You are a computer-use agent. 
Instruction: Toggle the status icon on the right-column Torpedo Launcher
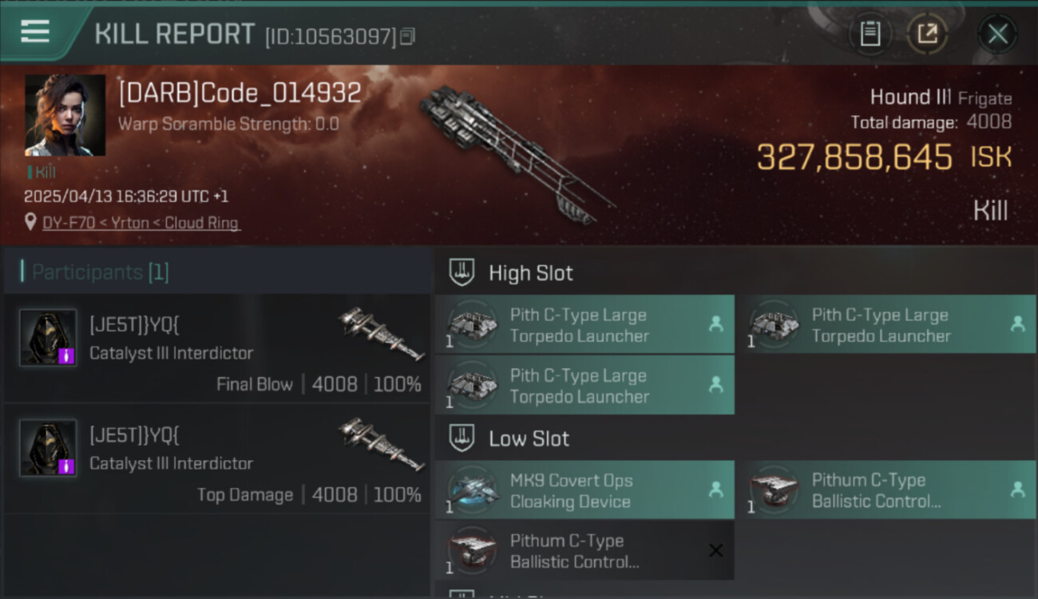point(1017,324)
